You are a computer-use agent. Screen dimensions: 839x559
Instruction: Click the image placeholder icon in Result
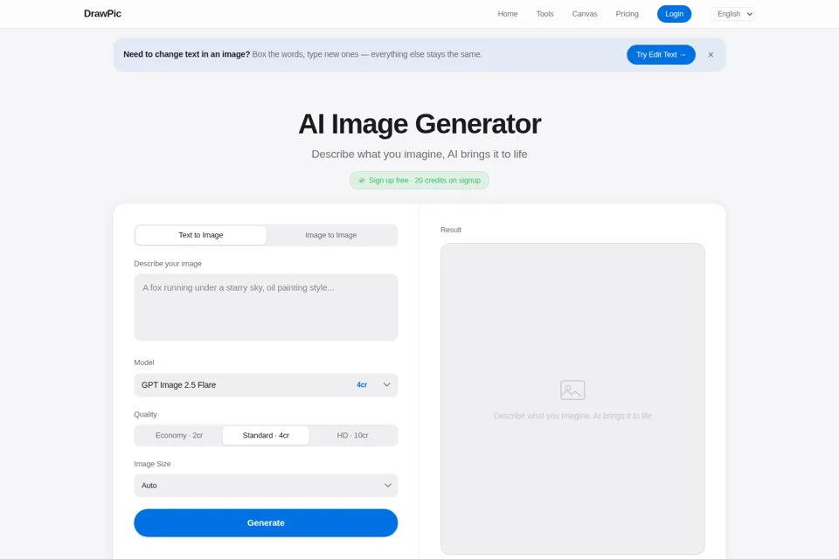point(572,390)
